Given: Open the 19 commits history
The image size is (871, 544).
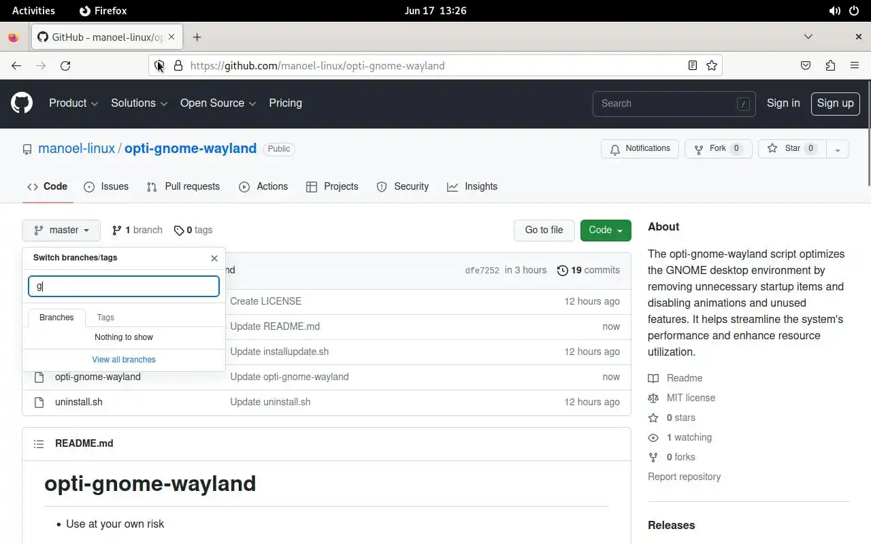Looking at the screenshot, I should click(588, 270).
